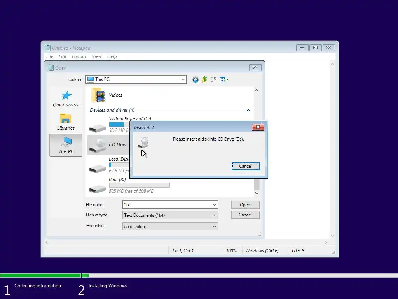The height and width of the screenshot is (299, 398).
Task: Click the CD drive icon in Insert disk dialog
Action: [143, 143]
